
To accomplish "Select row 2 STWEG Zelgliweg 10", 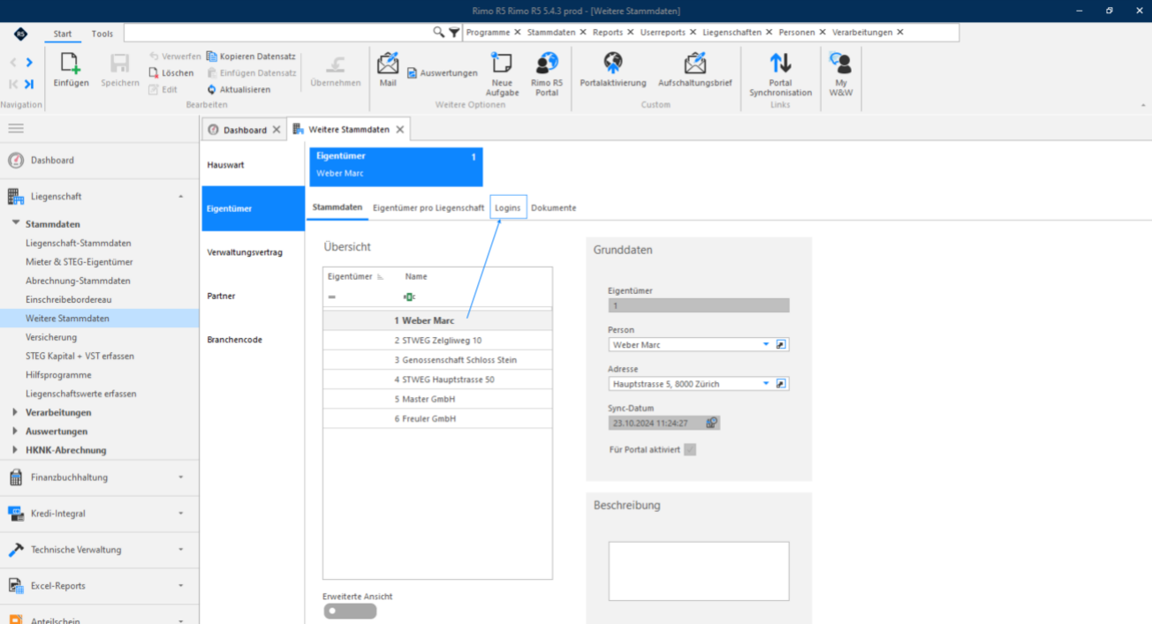I will tap(437, 341).
